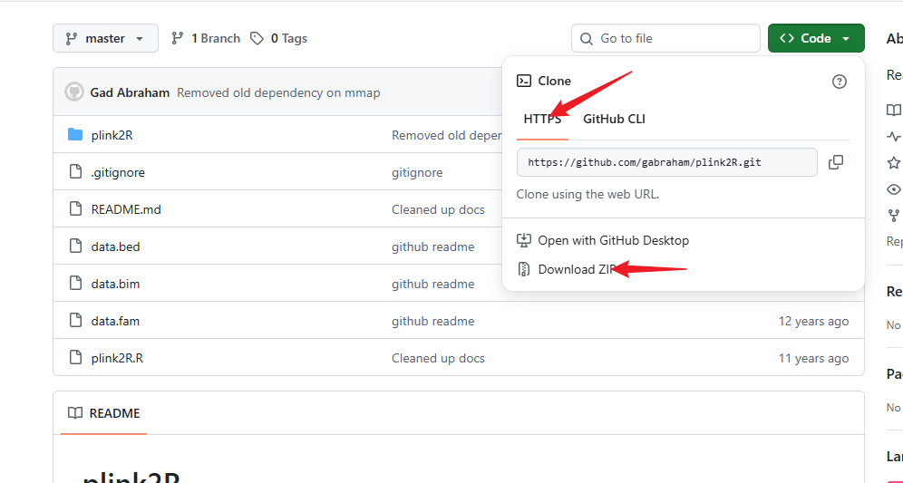Click the plink2R folder icon
This screenshot has width=903, height=483.
75,135
